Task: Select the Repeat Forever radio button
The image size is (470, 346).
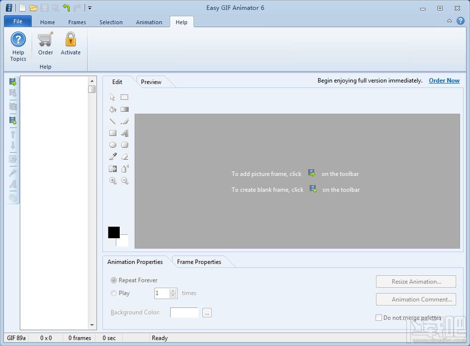Action: 114,280
